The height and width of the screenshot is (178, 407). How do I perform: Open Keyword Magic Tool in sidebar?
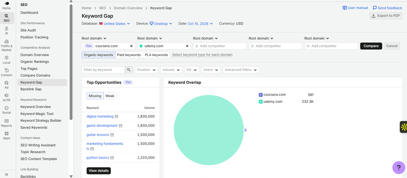[x=37, y=114]
